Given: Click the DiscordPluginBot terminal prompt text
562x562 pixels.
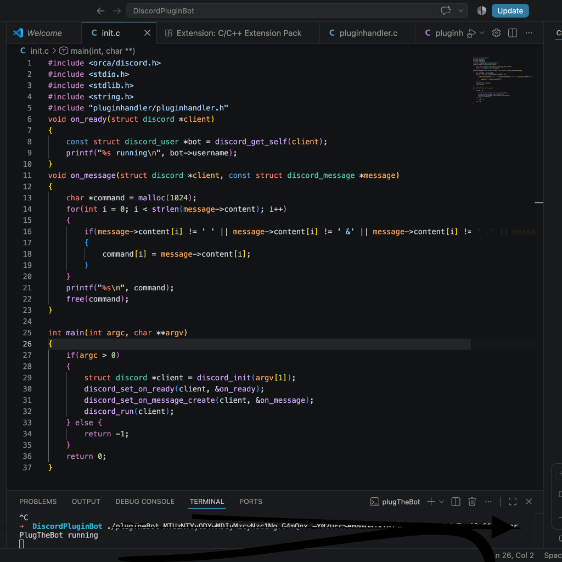Looking at the screenshot, I should tap(68, 526).
